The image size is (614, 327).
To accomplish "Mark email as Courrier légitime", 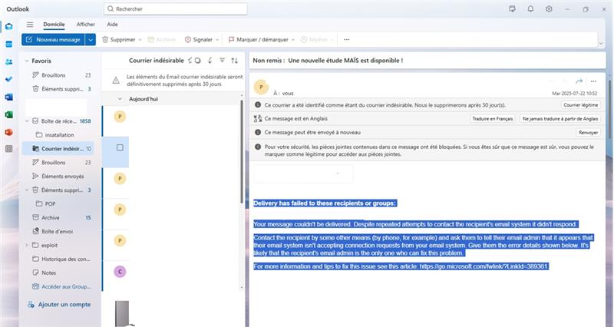I will [581, 105].
